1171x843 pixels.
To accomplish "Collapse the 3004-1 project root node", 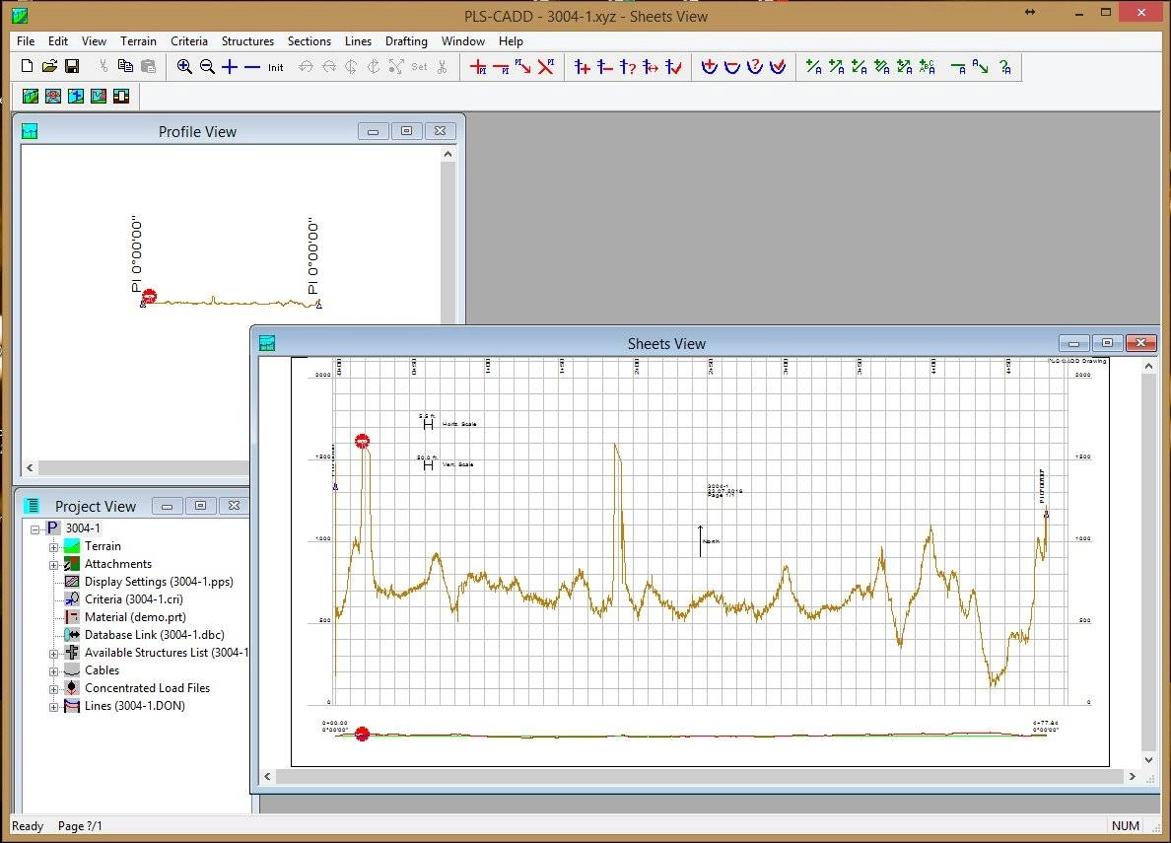I will tap(34, 529).
